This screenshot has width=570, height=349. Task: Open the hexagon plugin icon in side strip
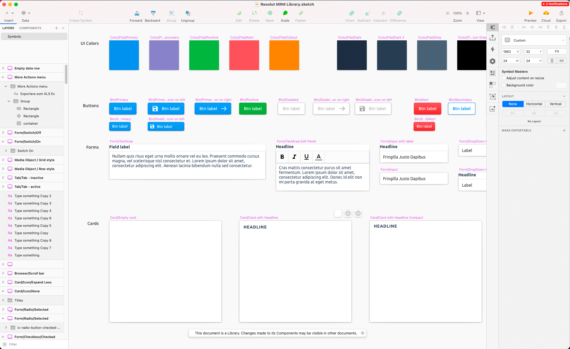tap(493, 61)
